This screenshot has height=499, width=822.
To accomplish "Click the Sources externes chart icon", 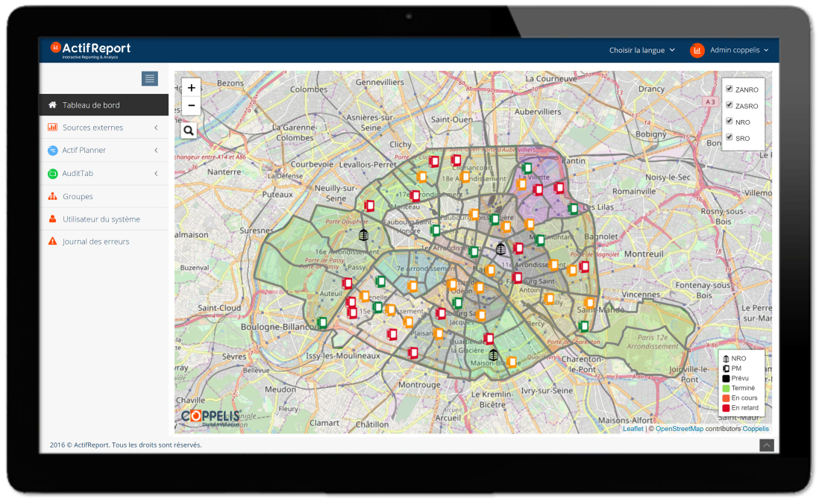I will tap(52, 128).
